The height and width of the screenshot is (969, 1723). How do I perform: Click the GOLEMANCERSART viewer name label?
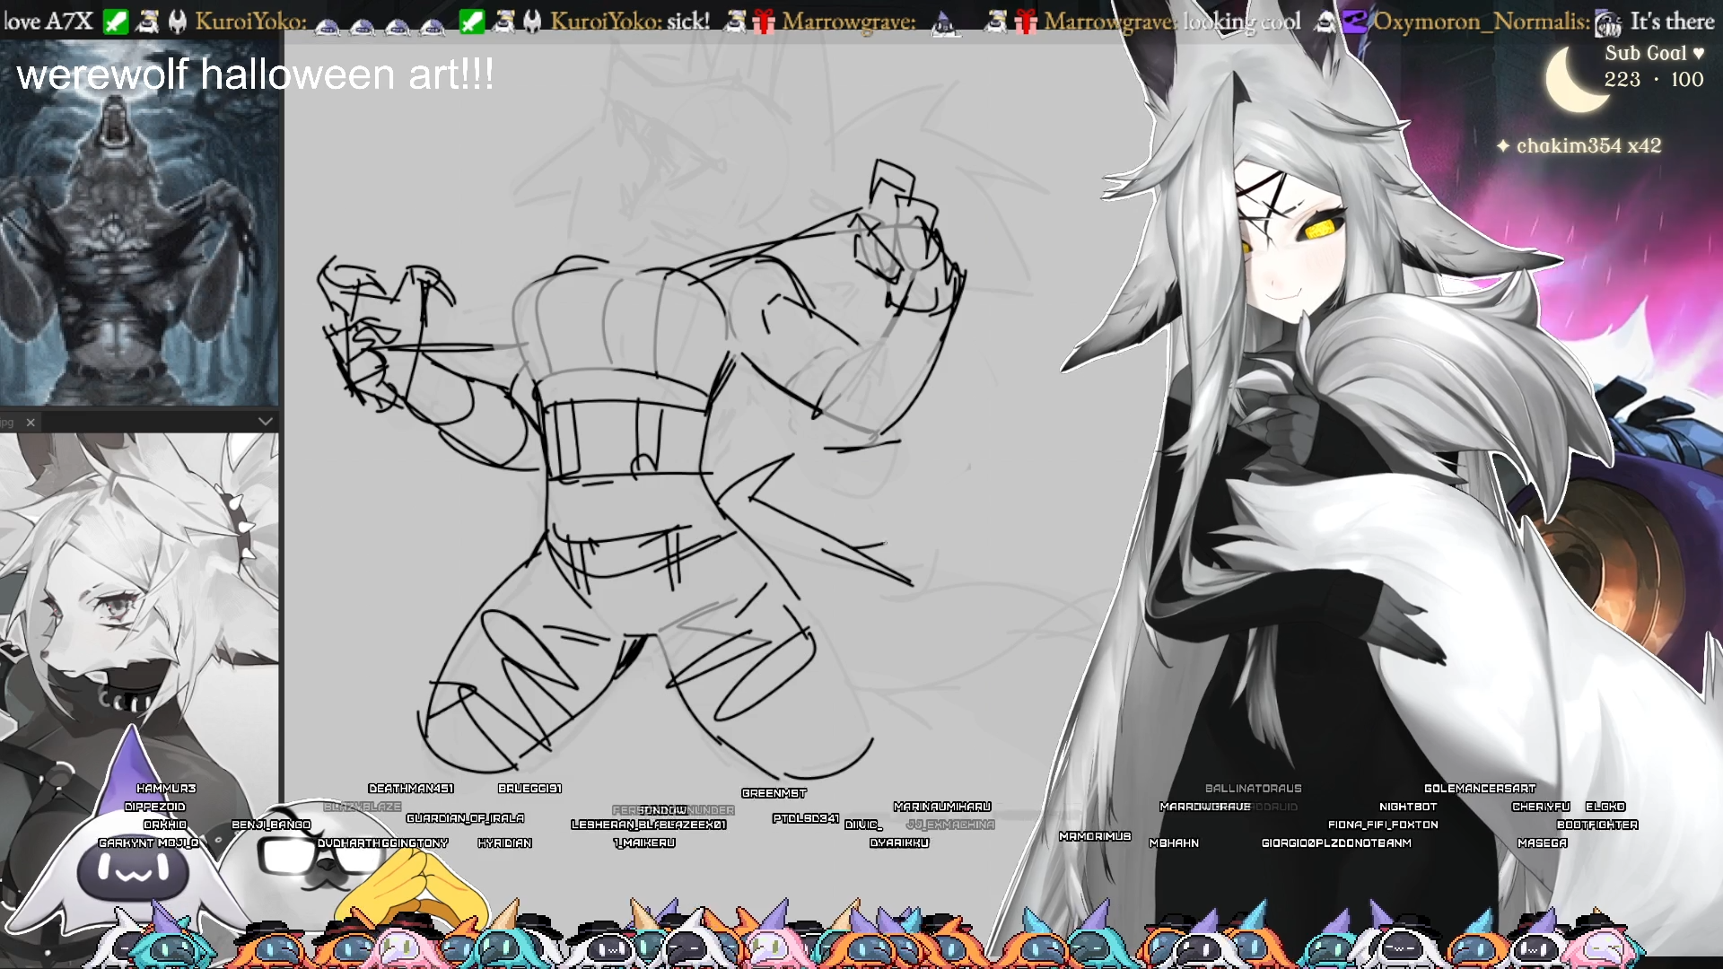click(1479, 789)
